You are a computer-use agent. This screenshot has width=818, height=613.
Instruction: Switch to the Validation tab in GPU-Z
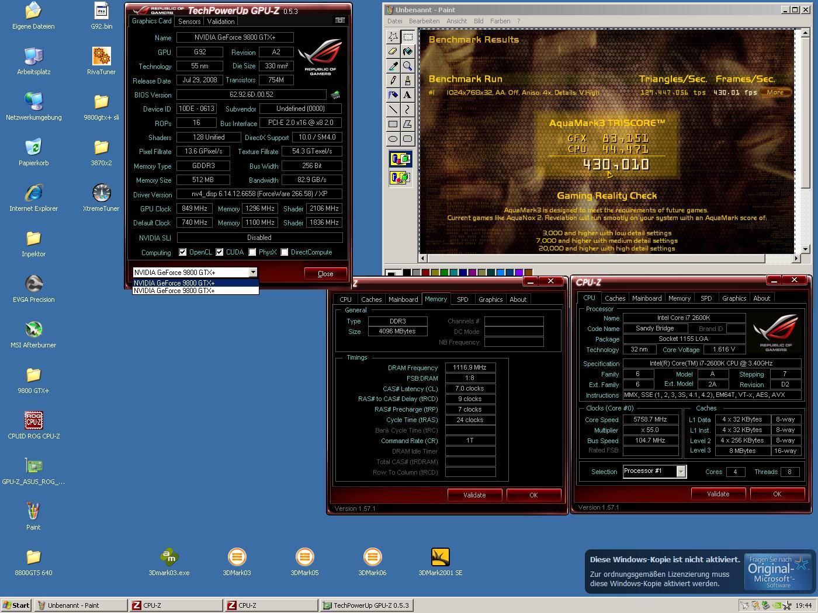click(x=221, y=21)
